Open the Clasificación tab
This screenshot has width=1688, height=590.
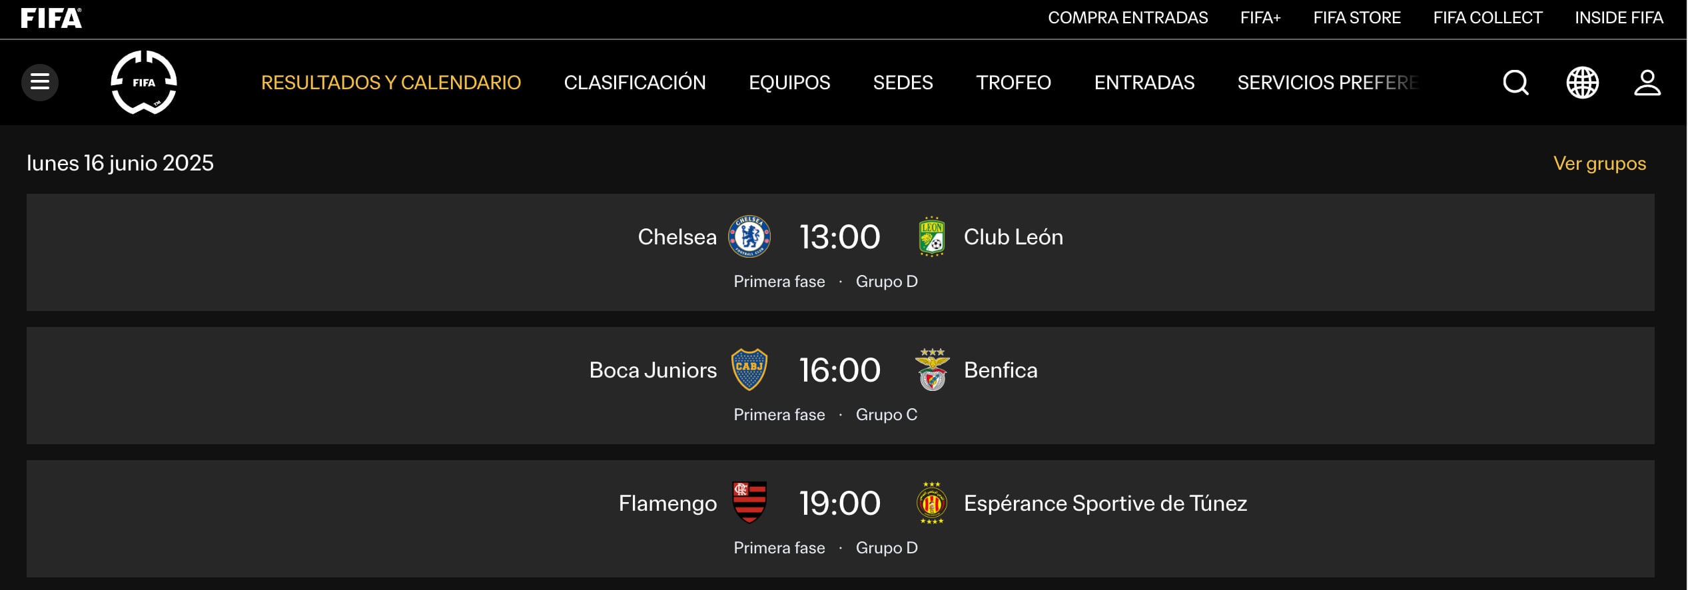[635, 83]
